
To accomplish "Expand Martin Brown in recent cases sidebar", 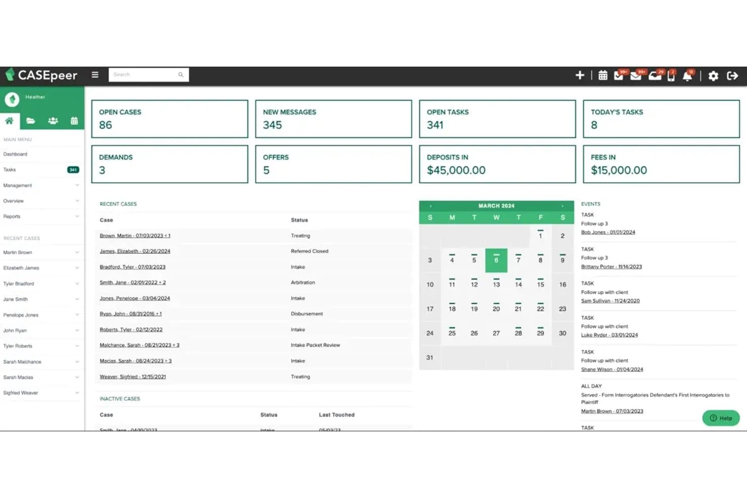I will [x=41, y=252].
